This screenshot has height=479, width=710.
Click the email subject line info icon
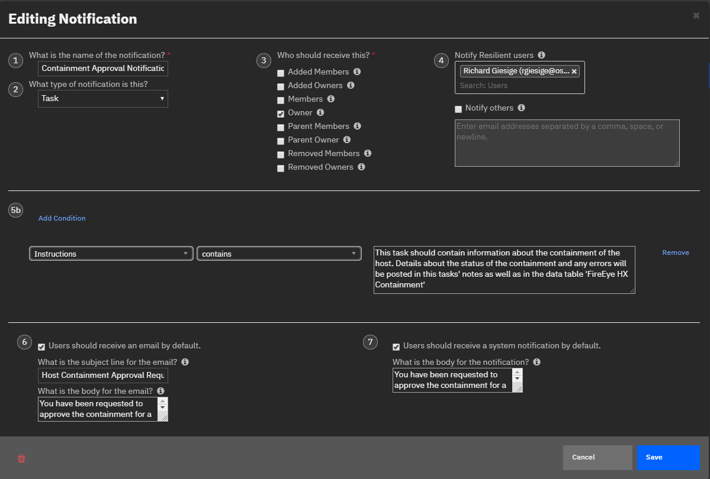[x=184, y=361]
